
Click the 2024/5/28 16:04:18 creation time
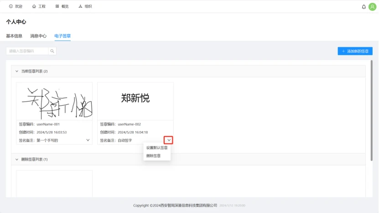133,132
